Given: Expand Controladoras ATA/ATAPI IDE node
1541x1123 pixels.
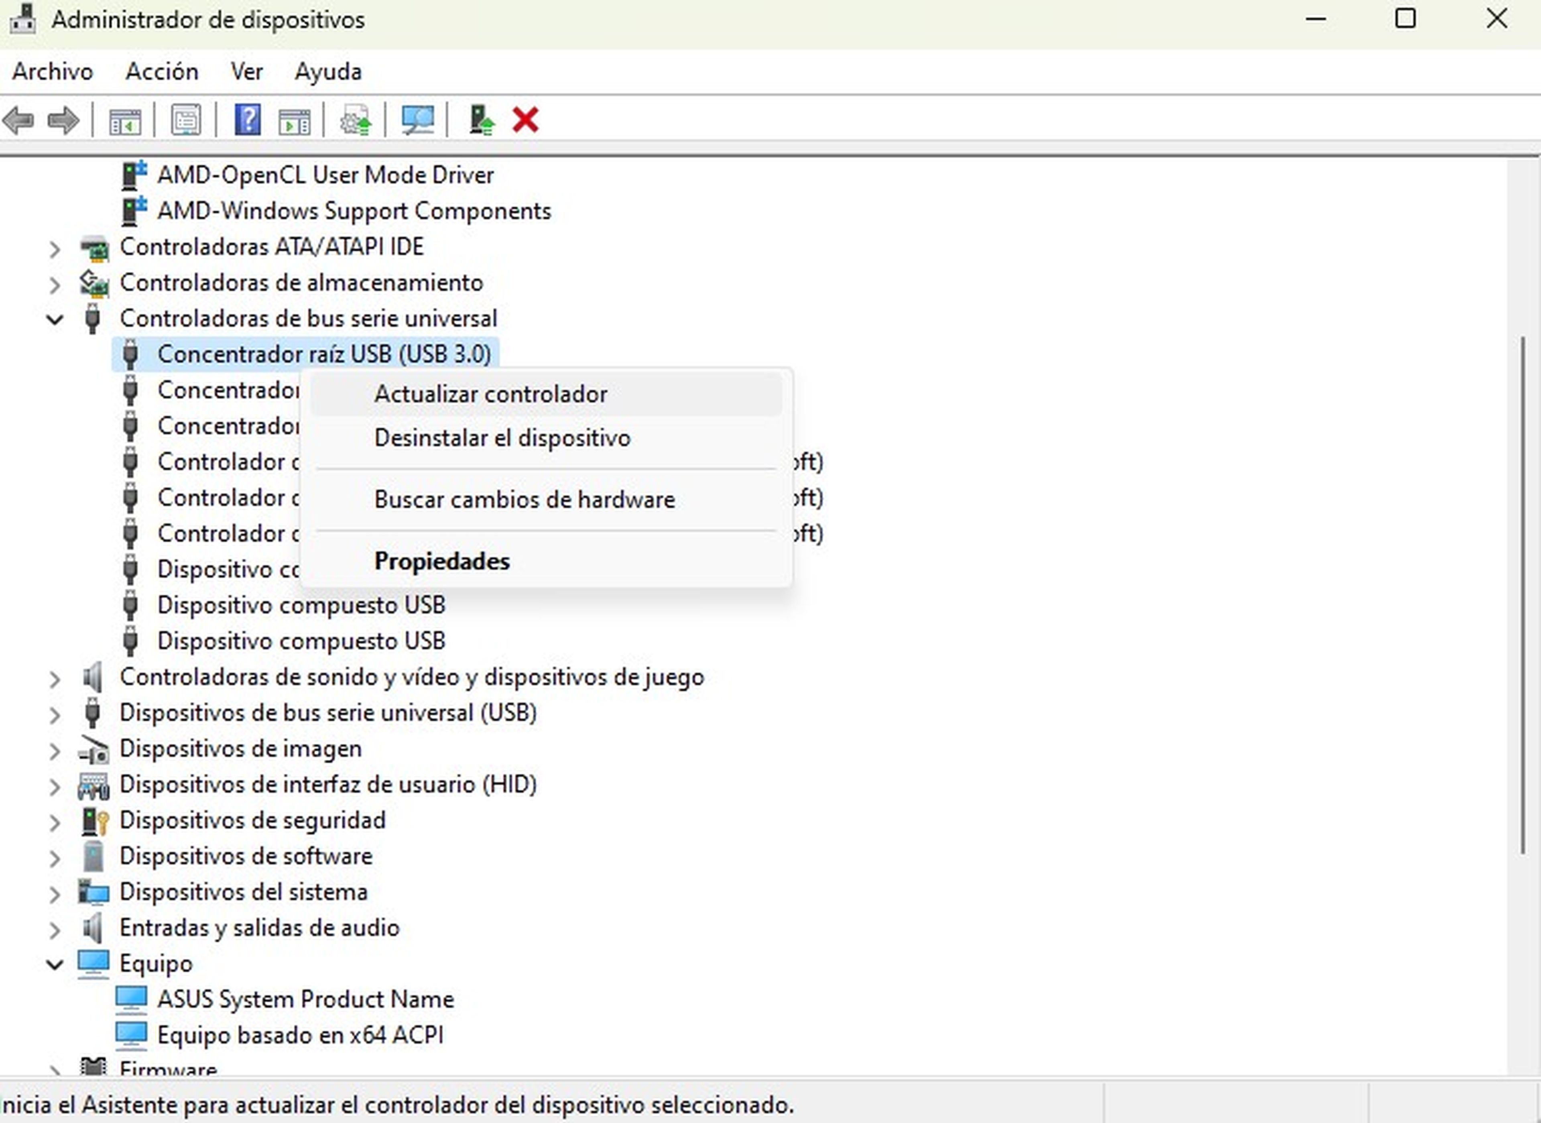Looking at the screenshot, I should [55, 249].
